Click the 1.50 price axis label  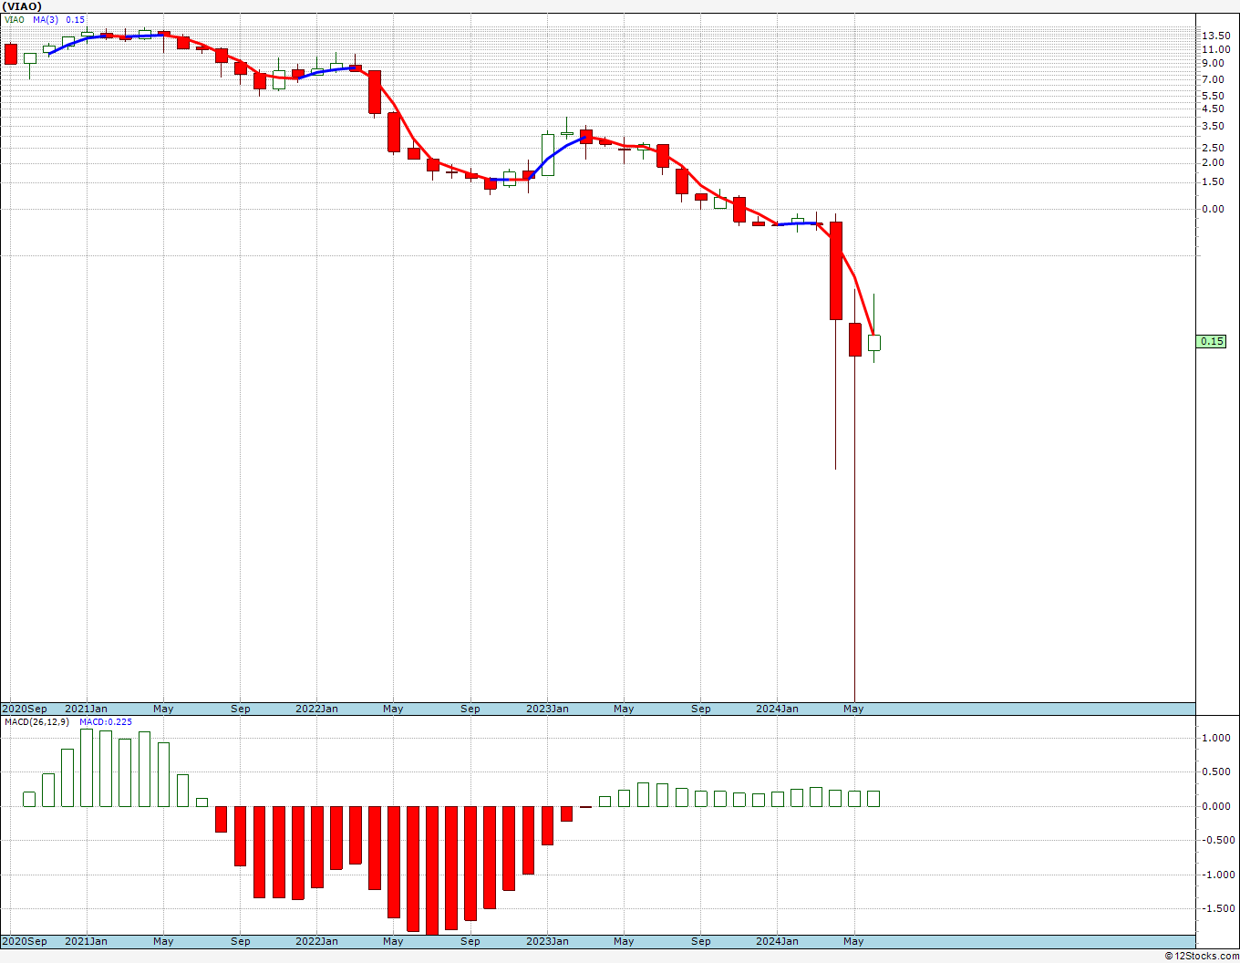pos(1213,181)
